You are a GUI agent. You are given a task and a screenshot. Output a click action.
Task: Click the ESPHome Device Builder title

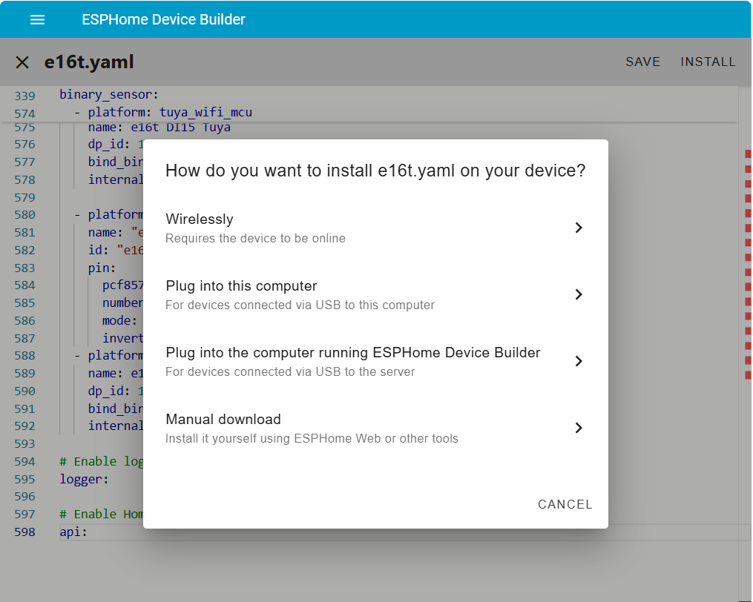(163, 20)
